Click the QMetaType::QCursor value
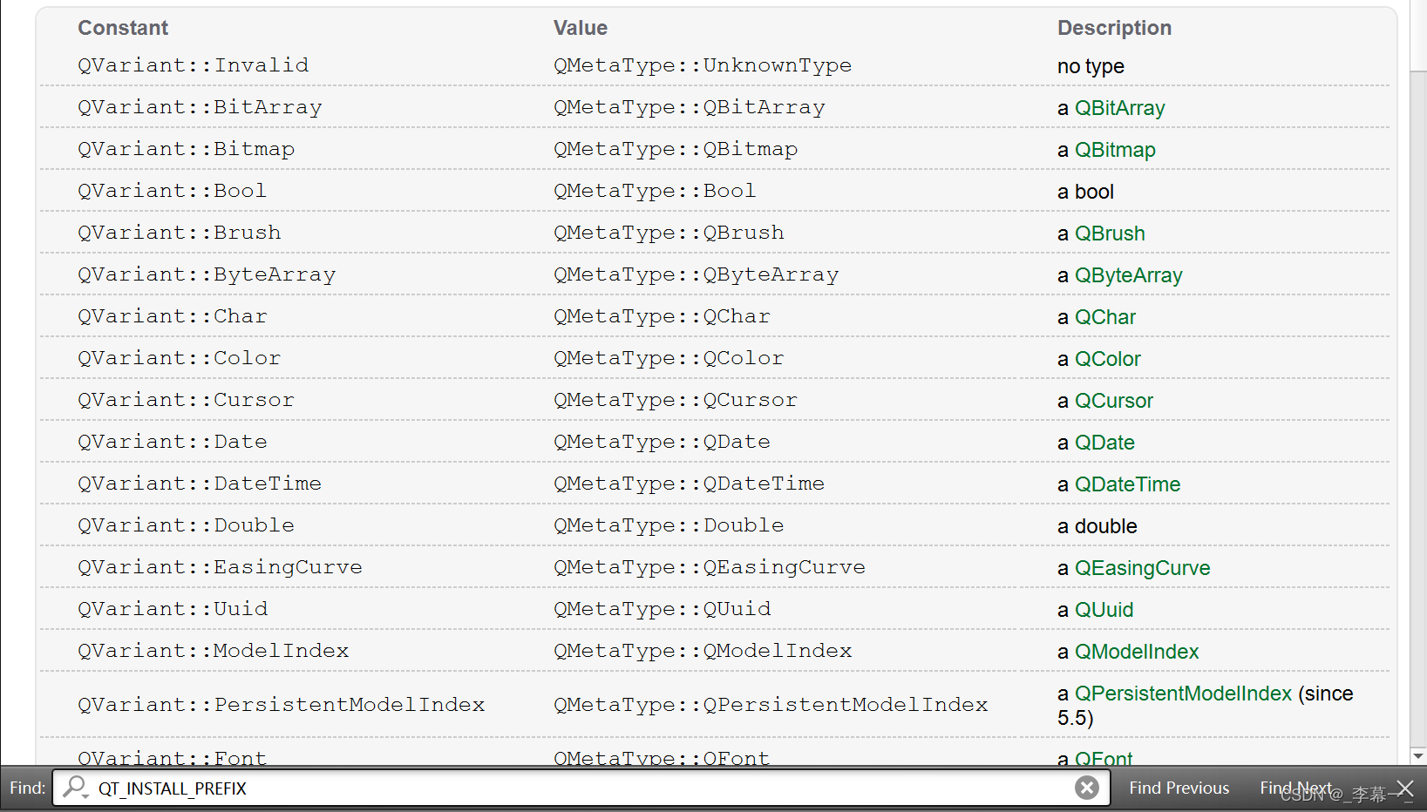 (x=676, y=400)
